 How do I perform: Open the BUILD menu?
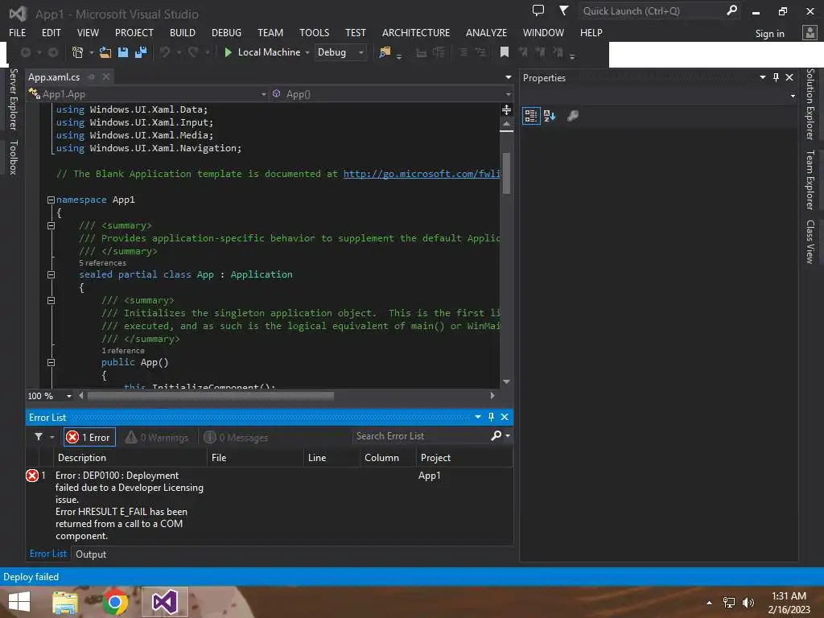[183, 32]
